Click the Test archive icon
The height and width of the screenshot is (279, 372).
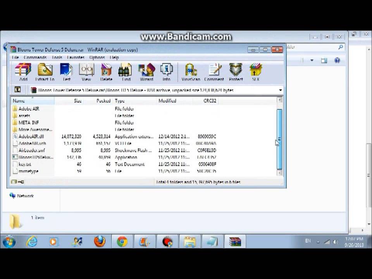tap(66, 72)
